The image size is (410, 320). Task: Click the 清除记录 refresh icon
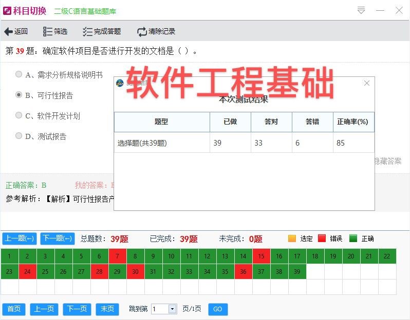tap(142, 32)
